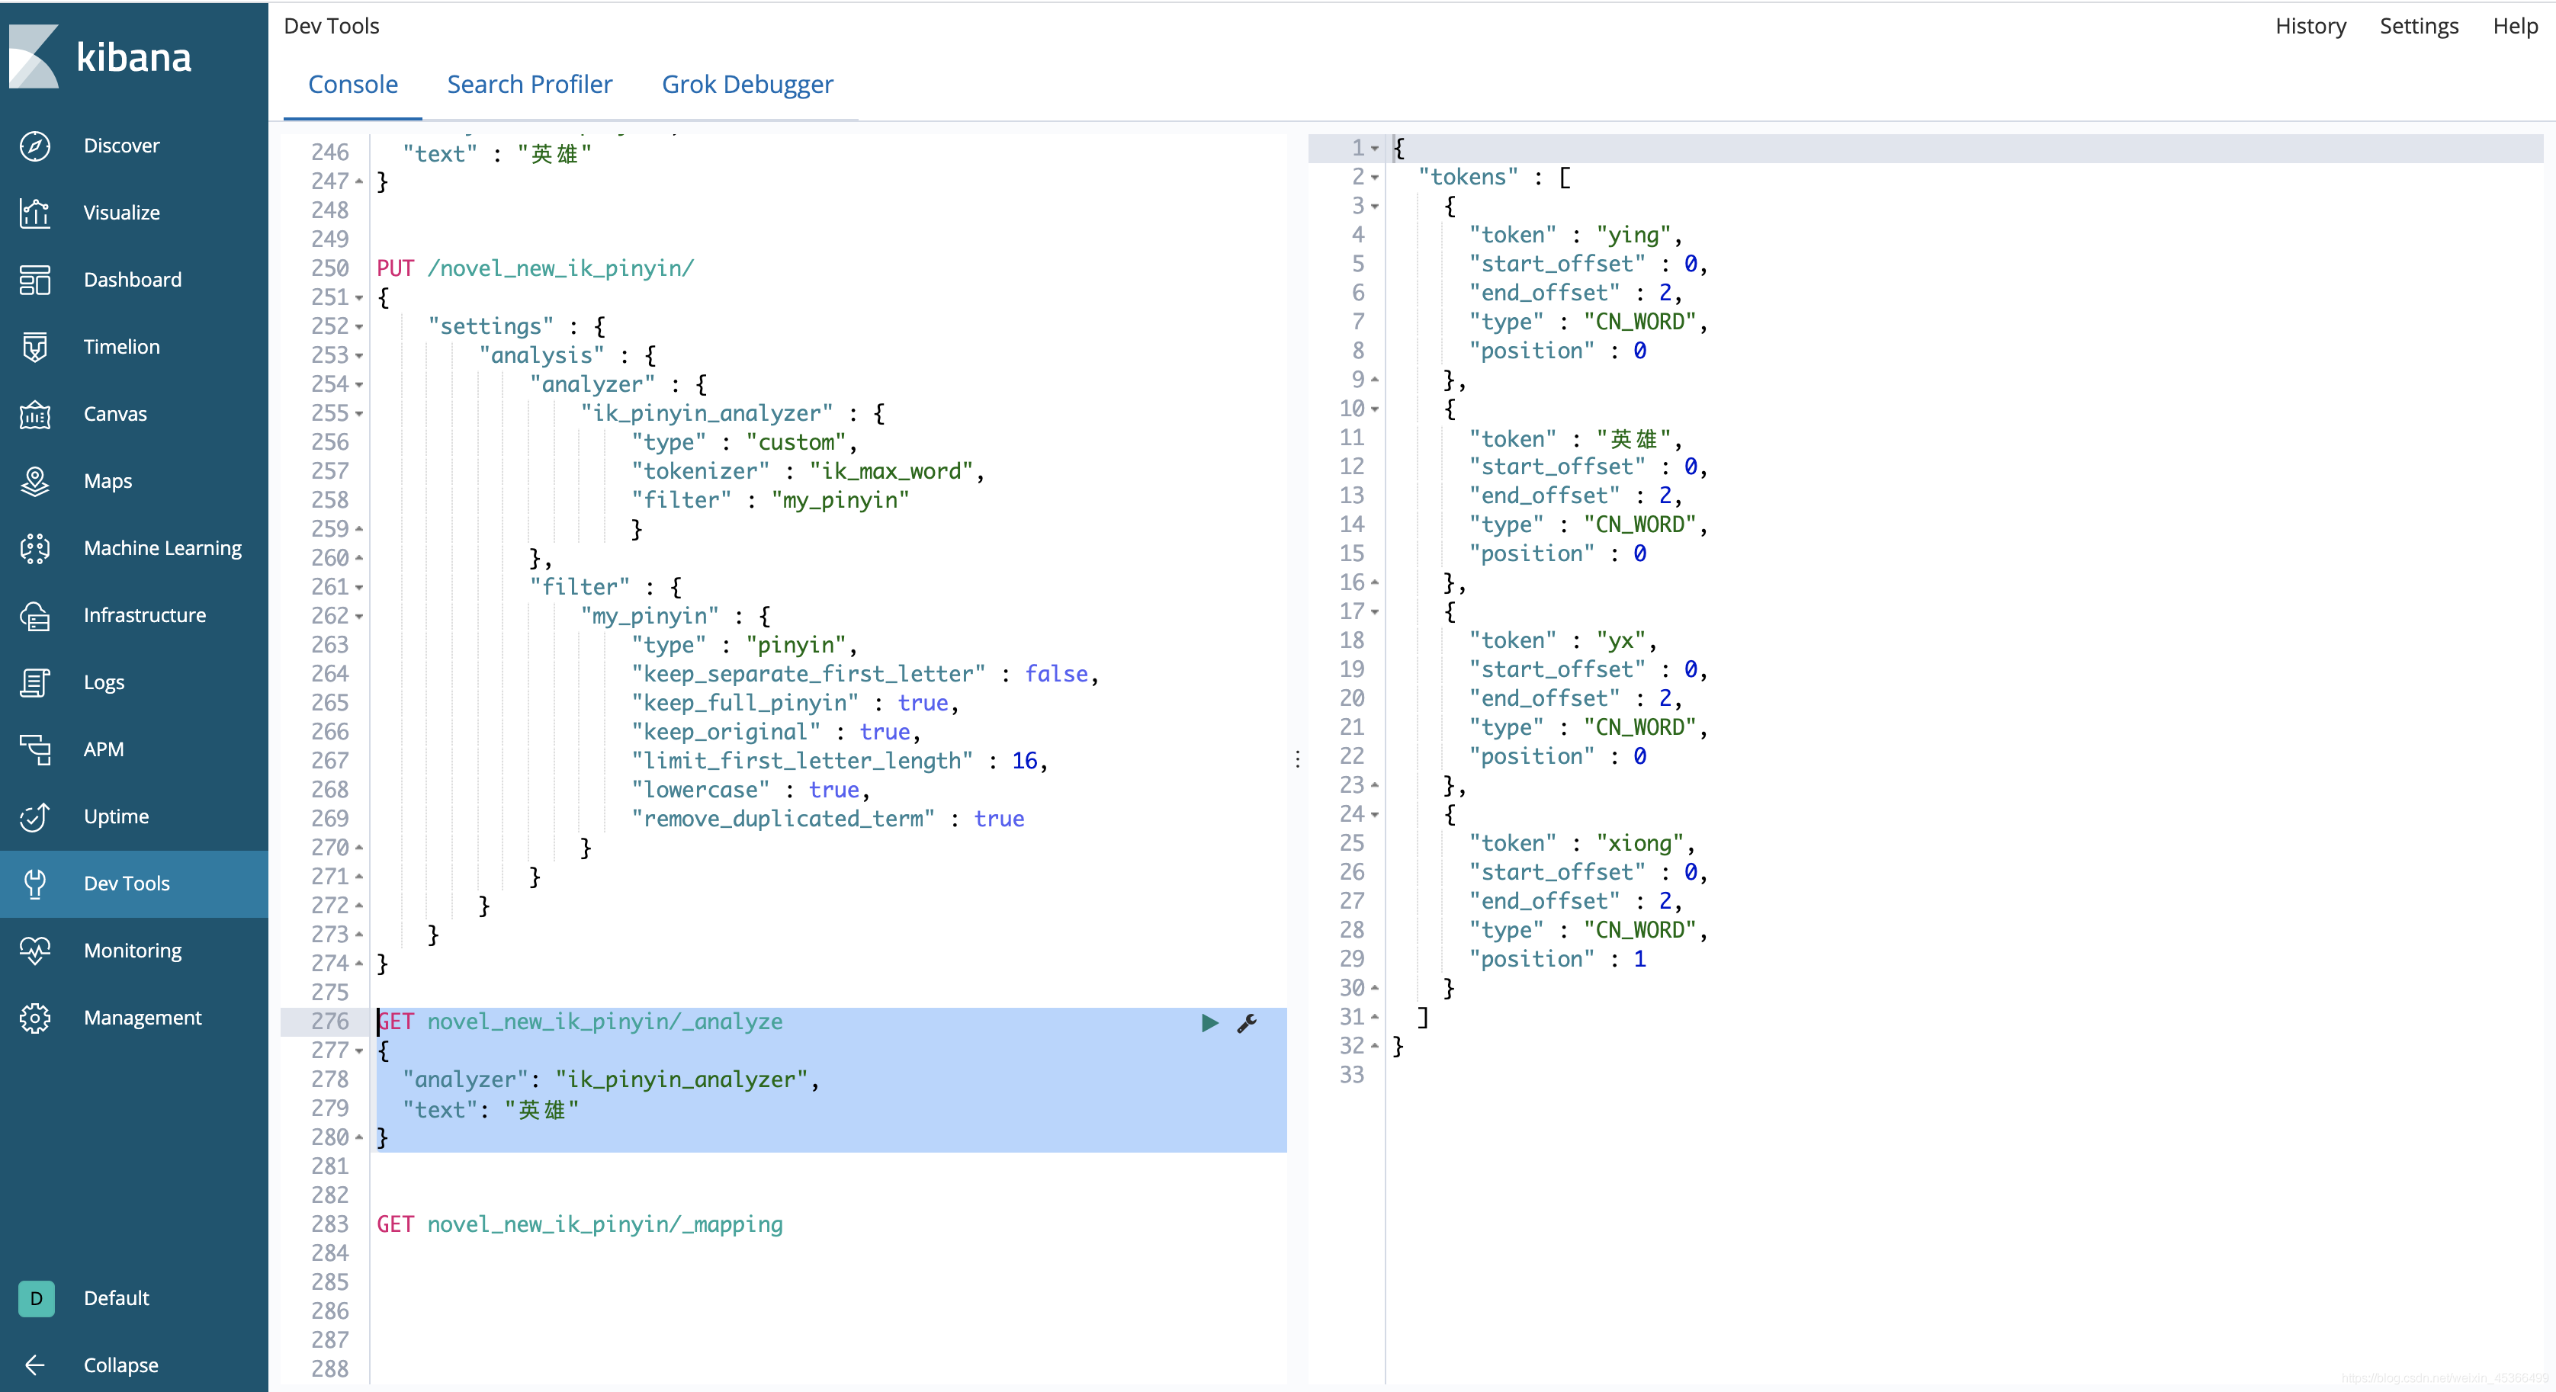Open console History

coord(2310,26)
